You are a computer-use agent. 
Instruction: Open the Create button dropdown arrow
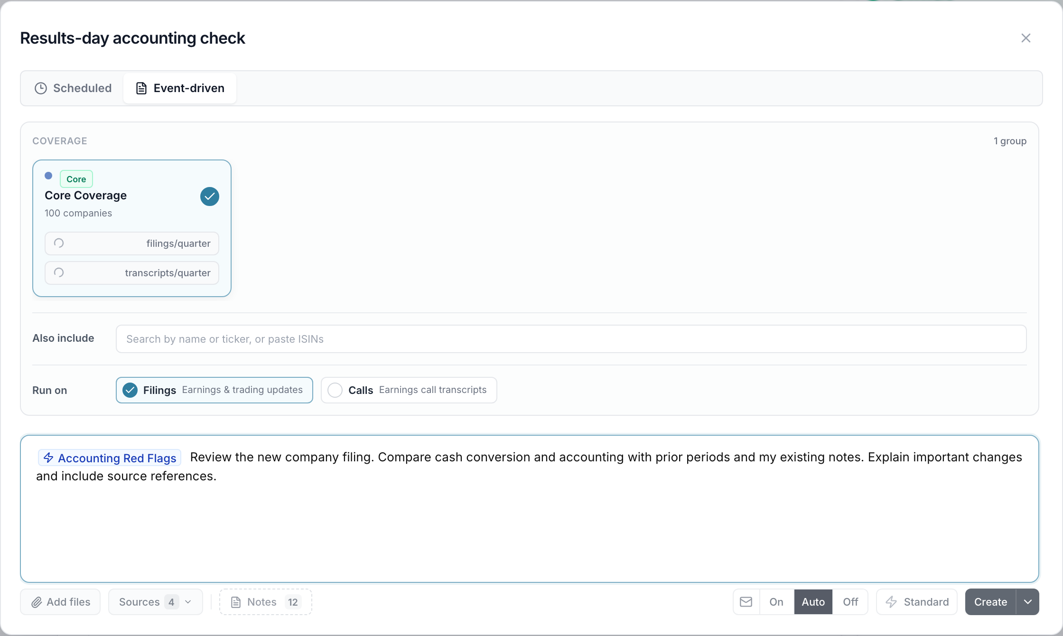coord(1028,602)
